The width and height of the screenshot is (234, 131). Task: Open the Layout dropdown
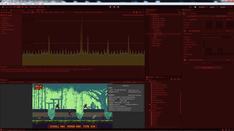point(226,7)
